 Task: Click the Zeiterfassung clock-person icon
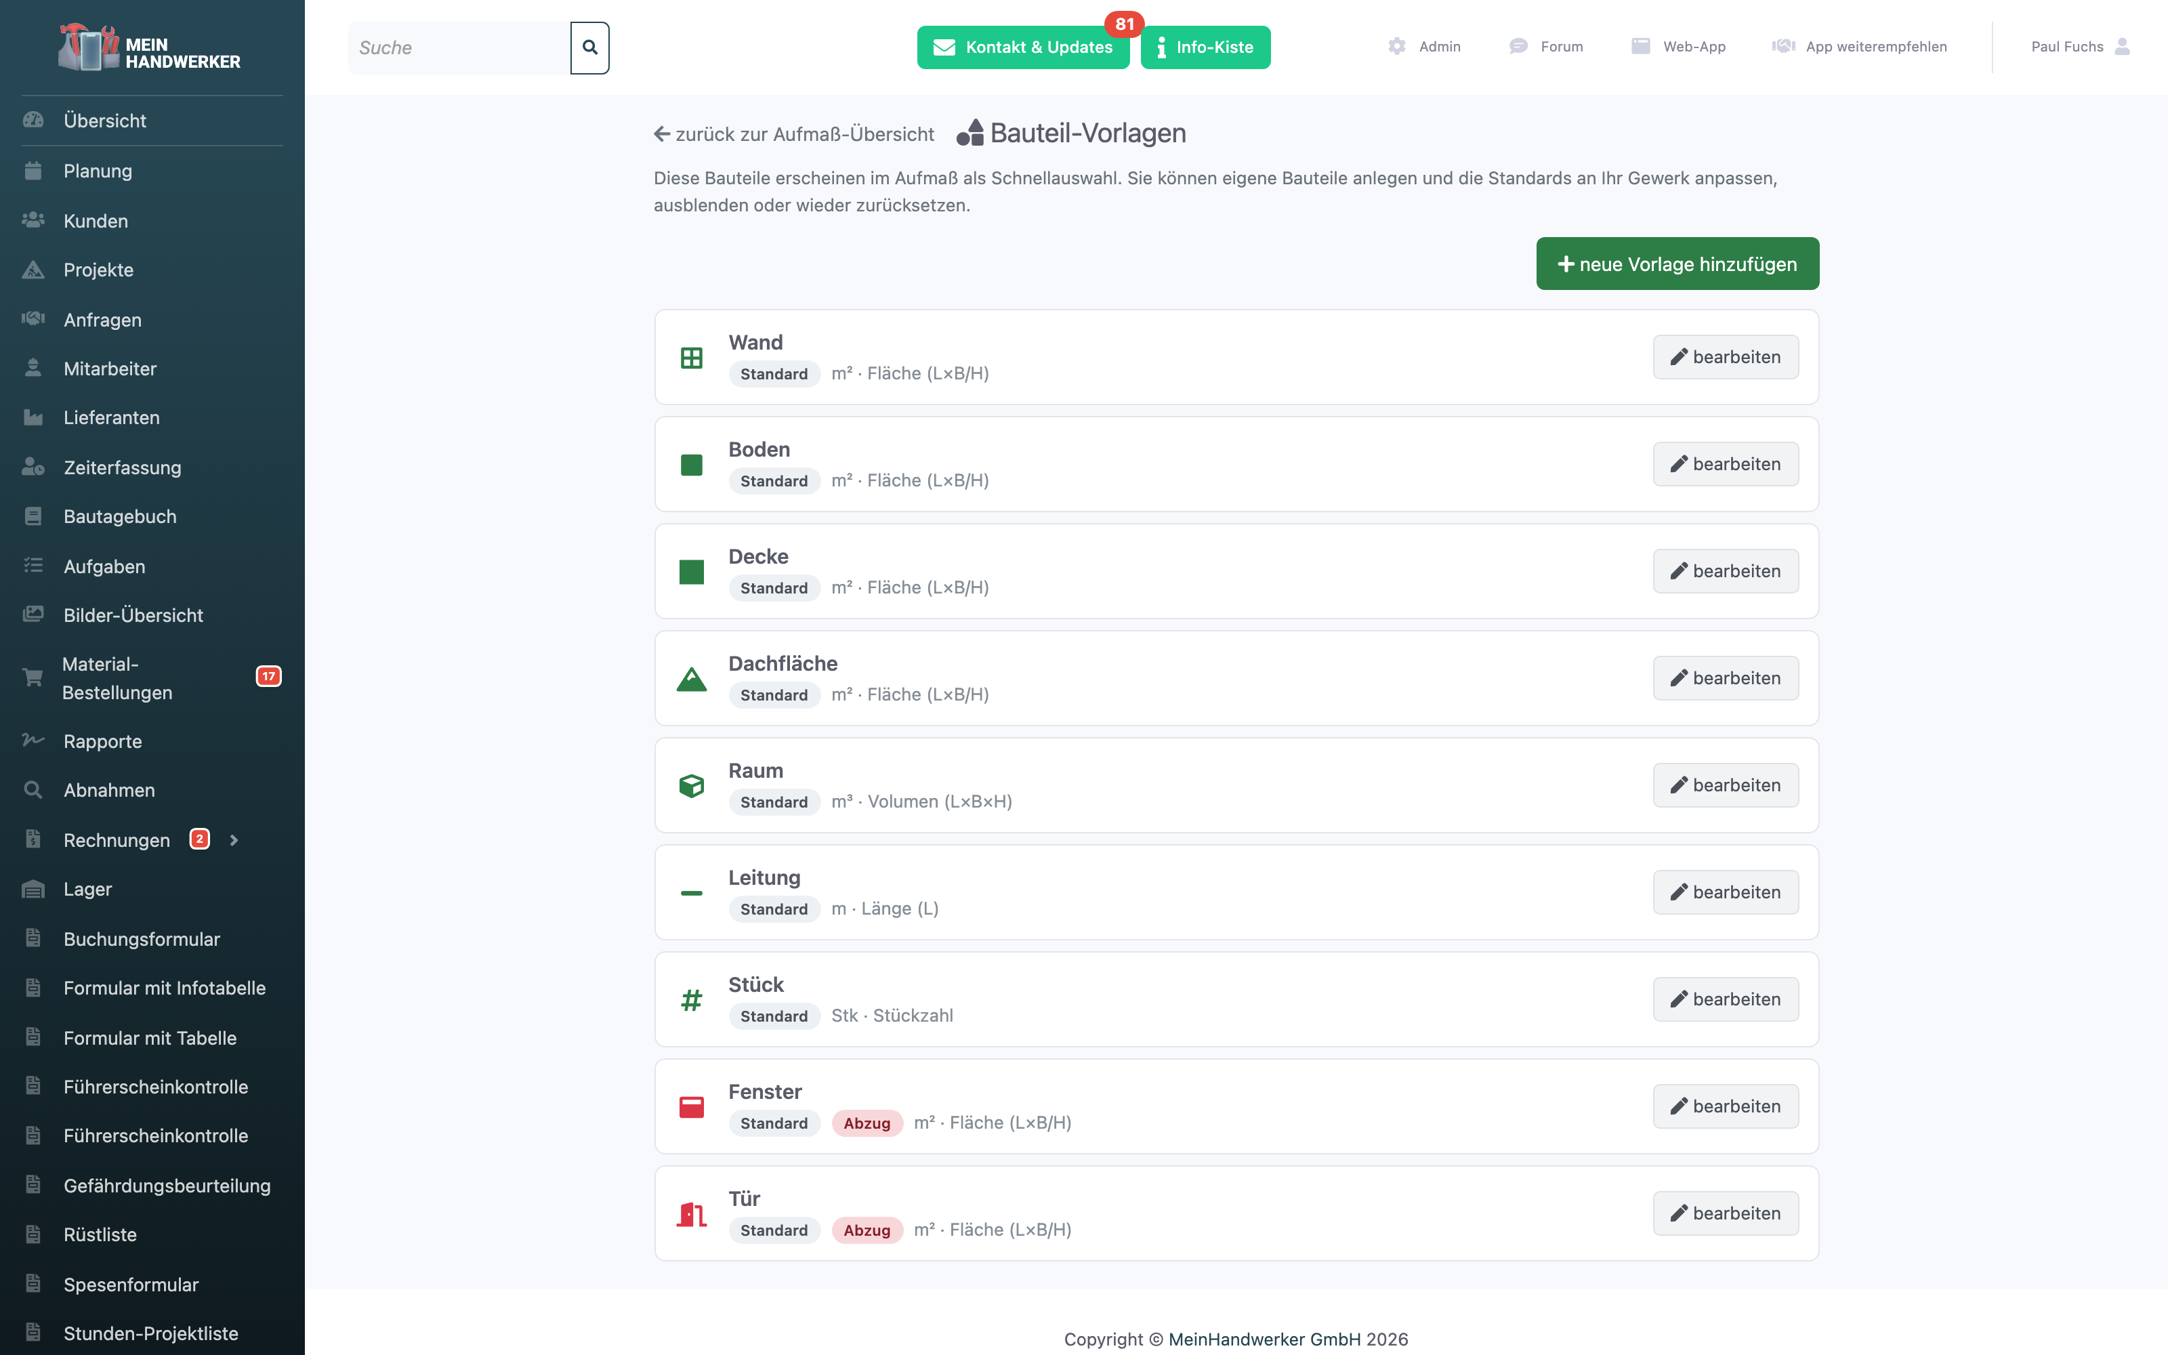pyautogui.click(x=33, y=467)
